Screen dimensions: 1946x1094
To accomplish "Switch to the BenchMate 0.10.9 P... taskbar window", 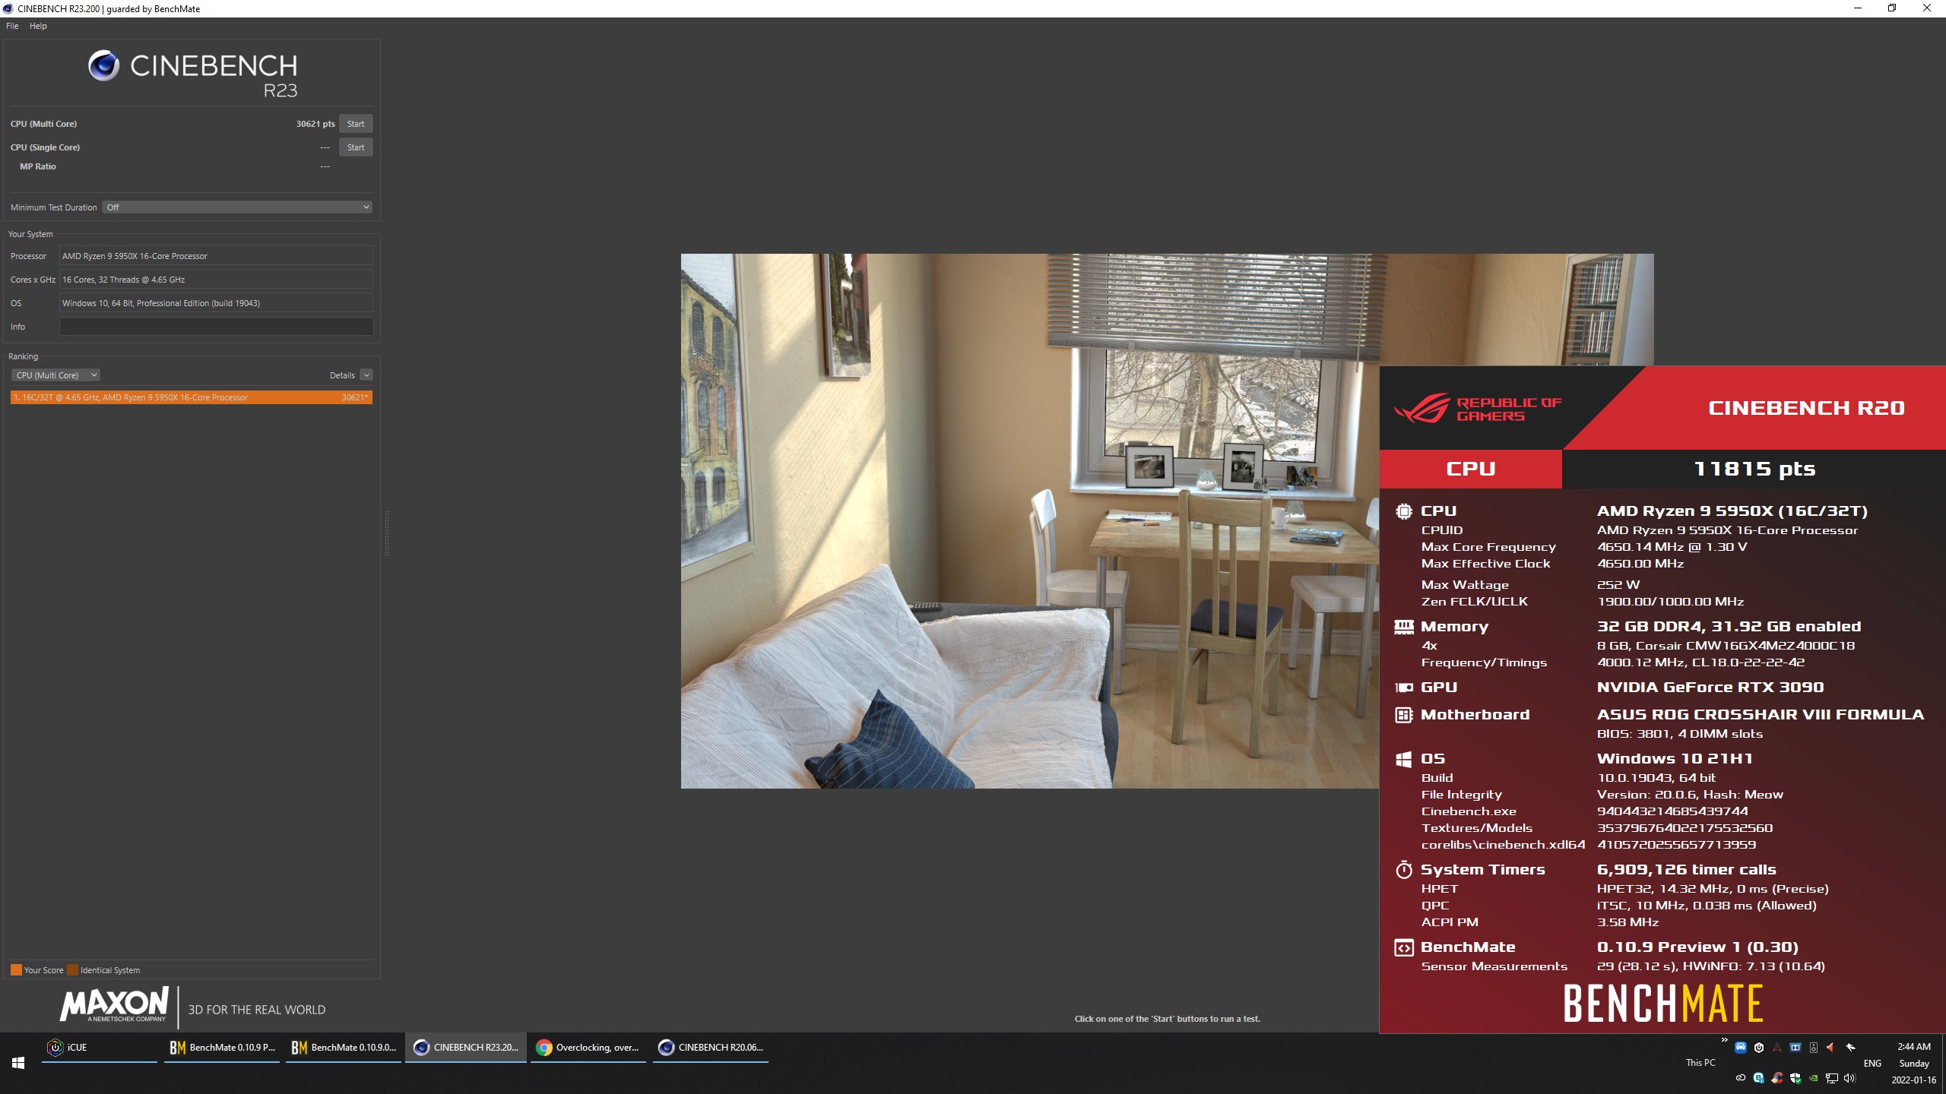I will pyautogui.click(x=222, y=1048).
